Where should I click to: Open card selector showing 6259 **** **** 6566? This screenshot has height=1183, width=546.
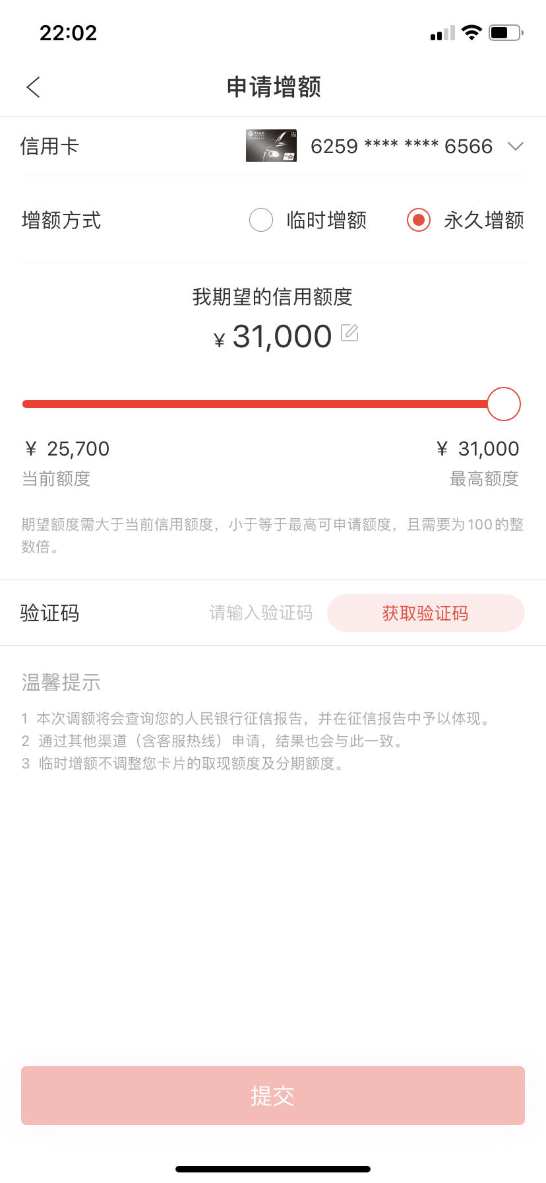[x=402, y=146]
